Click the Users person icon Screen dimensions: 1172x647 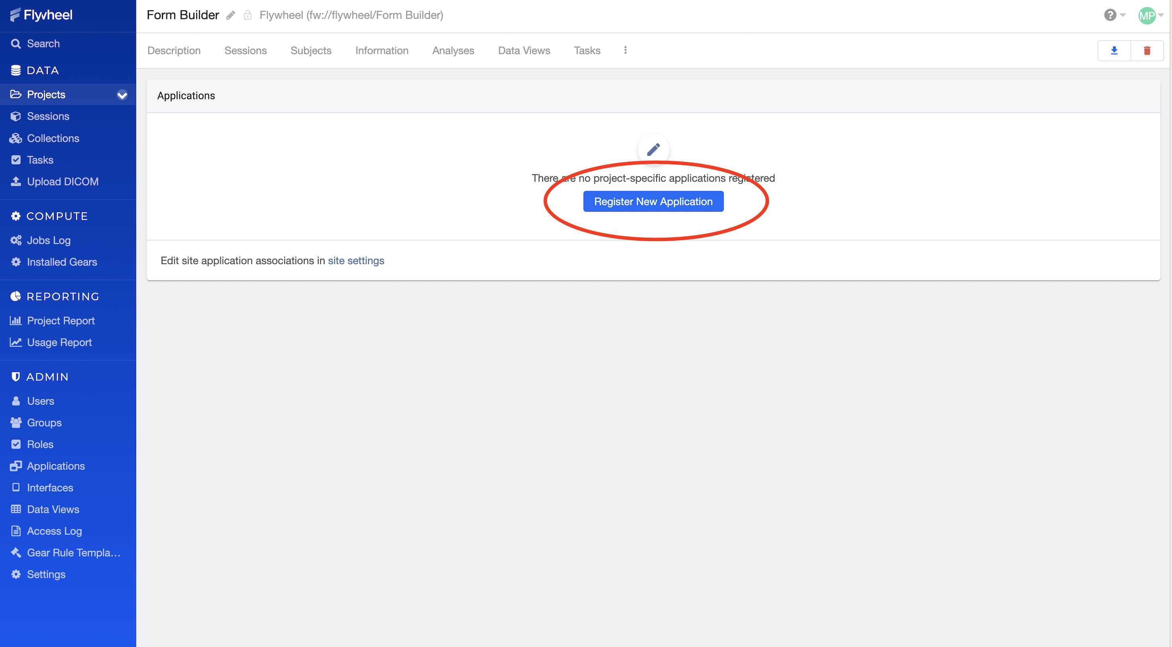tap(16, 401)
